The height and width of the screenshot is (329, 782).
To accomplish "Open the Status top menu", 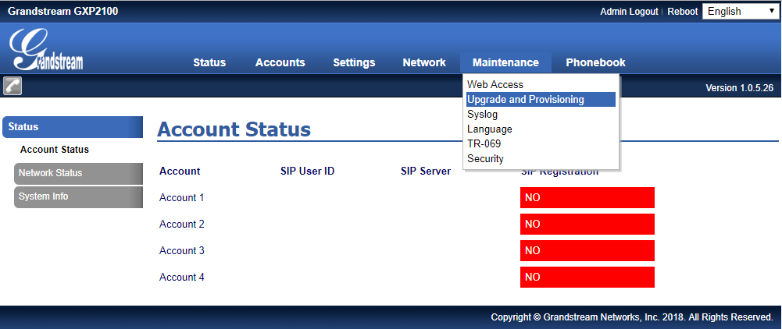I will click(x=209, y=62).
